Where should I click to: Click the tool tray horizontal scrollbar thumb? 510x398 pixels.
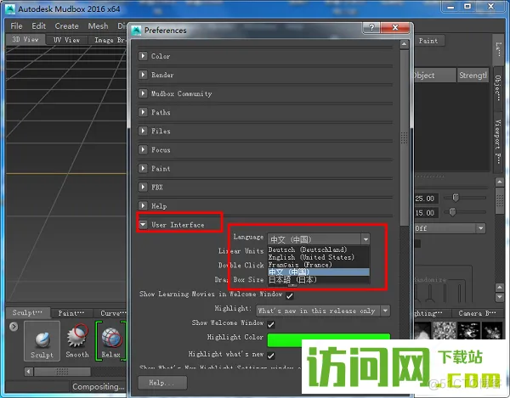[x=62, y=371]
